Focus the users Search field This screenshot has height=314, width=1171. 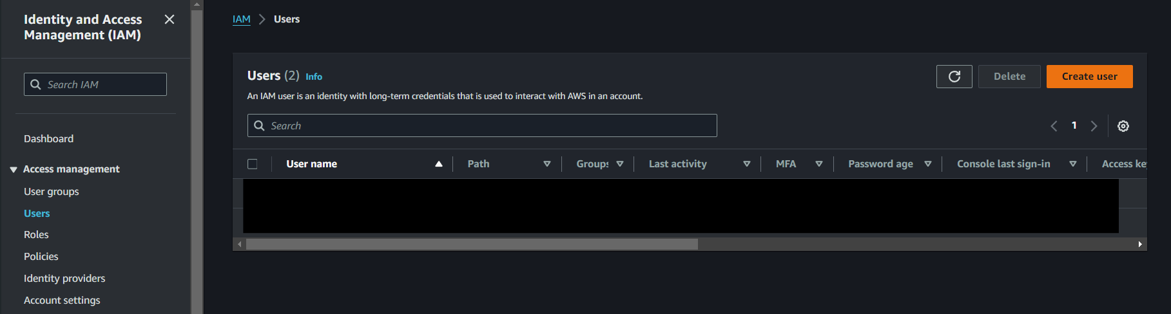(490, 126)
